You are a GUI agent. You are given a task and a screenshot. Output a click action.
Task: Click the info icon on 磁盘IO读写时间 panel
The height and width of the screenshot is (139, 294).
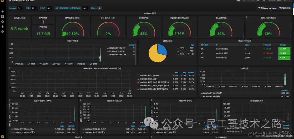(x=151, y=100)
